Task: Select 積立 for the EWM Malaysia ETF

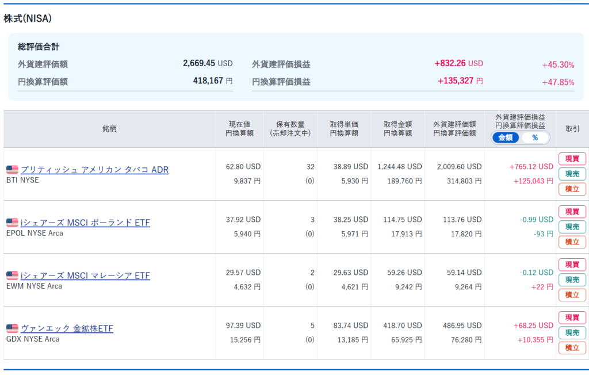Action: click(x=572, y=294)
